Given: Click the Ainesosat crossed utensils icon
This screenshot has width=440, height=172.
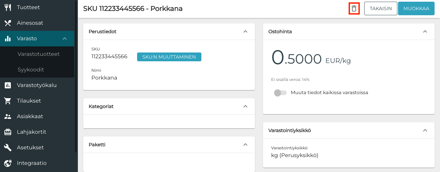Looking at the screenshot, I should point(8,23).
